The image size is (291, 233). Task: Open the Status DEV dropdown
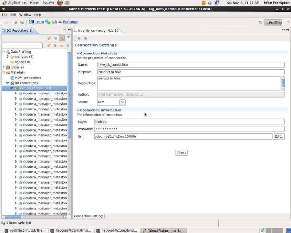(122, 102)
